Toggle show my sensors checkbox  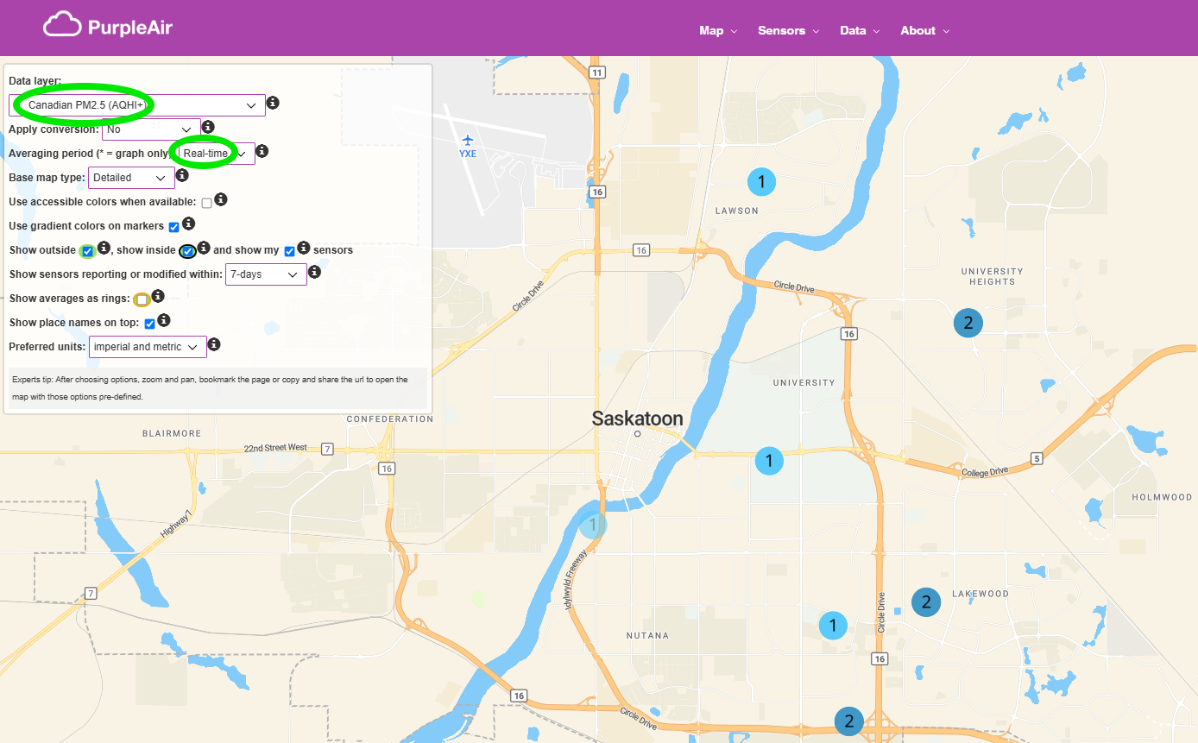point(289,251)
